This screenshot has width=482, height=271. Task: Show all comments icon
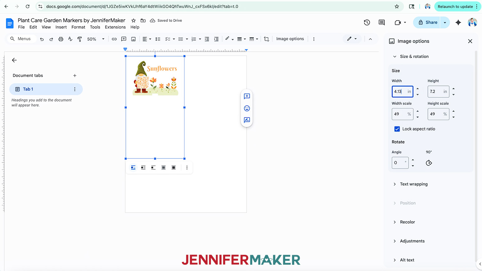coord(382,22)
